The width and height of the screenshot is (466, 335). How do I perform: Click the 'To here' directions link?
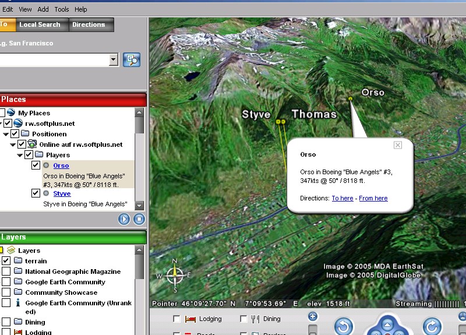[343, 198]
